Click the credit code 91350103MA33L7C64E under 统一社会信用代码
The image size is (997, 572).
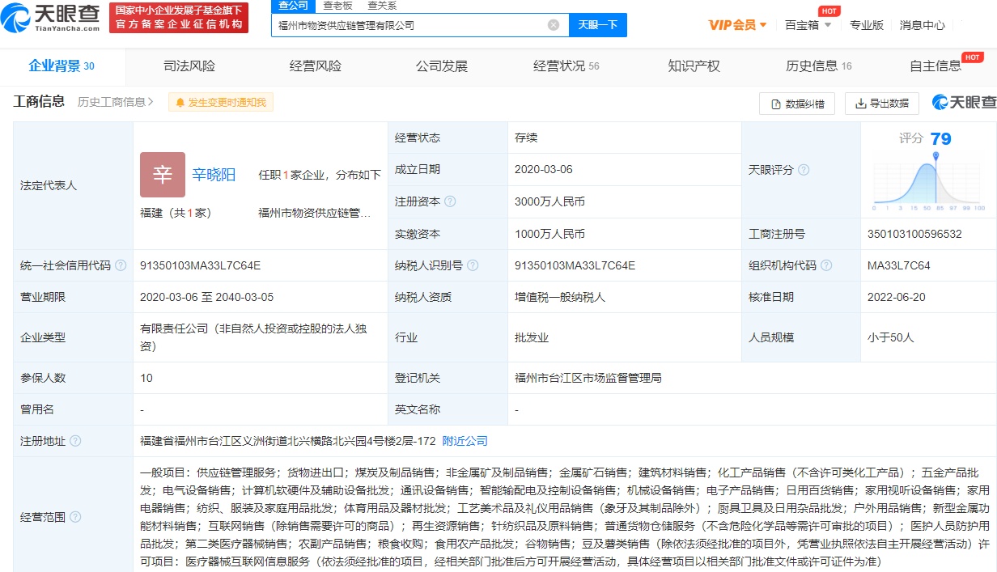click(200, 265)
